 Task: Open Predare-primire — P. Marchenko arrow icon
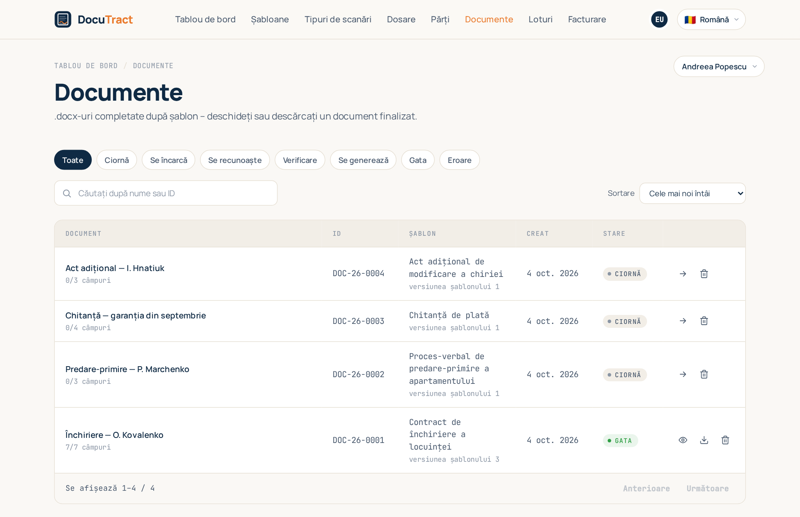(683, 374)
